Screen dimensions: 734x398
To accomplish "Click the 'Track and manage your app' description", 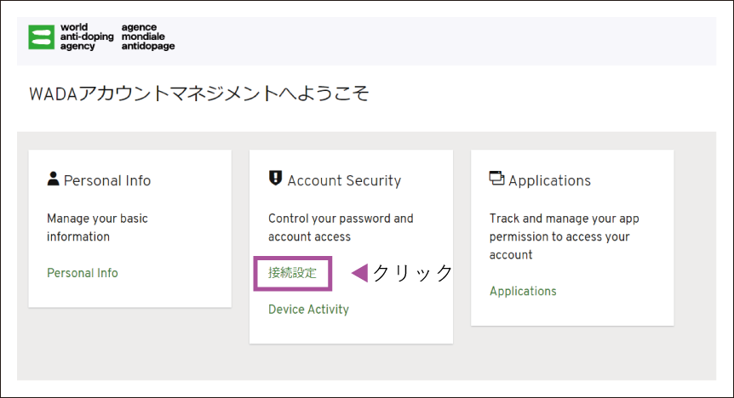I will (x=564, y=236).
